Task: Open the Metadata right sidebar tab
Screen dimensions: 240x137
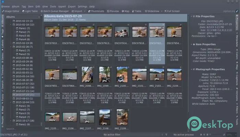Action: tap(237, 40)
